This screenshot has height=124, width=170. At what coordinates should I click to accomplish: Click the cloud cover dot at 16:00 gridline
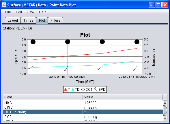click(x=137, y=42)
